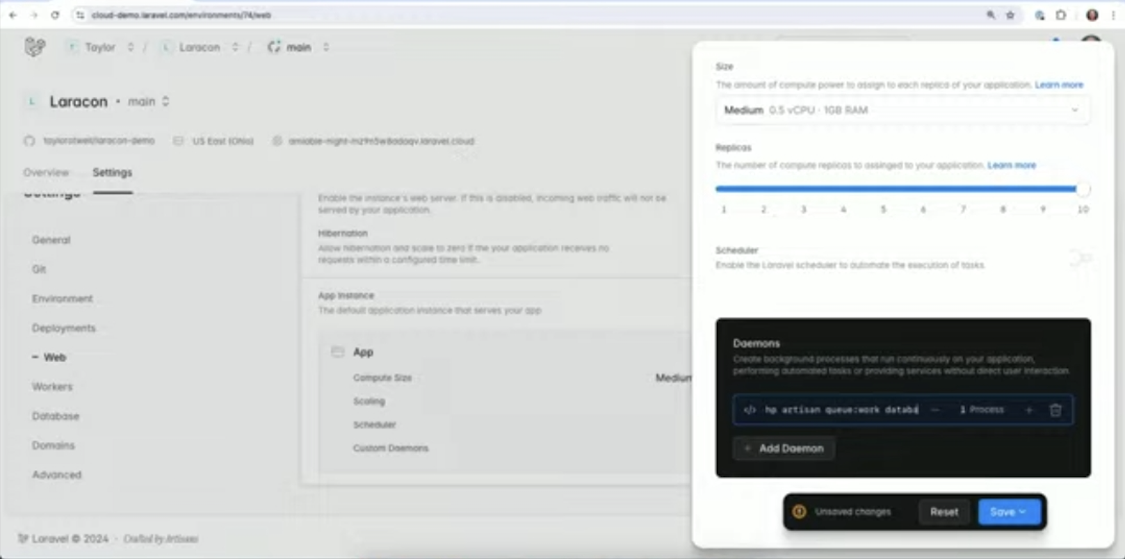This screenshot has width=1125, height=559.
Task: Open Workers settings section
Action: coord(51,387)
